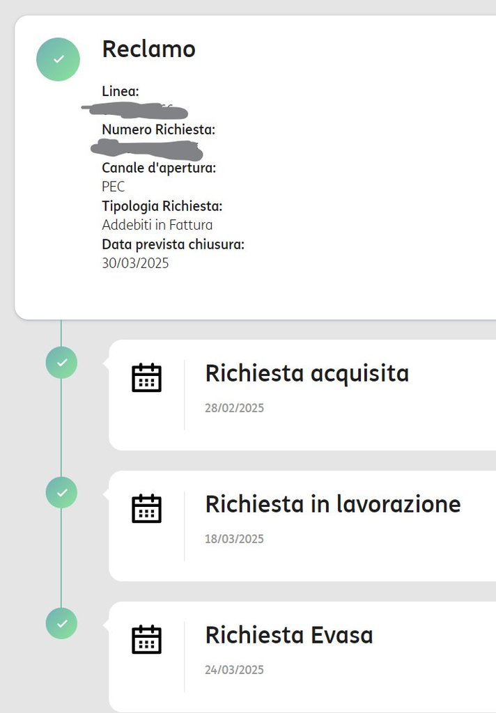The image size is (496, 713).
Task: Click the calendar icon beside Richiesta in lavorazione
Action: [146, 508]
